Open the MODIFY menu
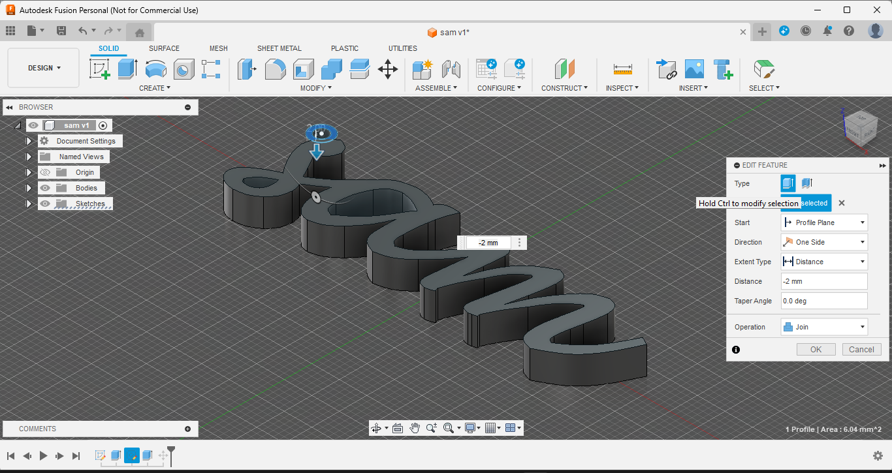Screen dimensions: 892x473 click(x=316, y=88)
